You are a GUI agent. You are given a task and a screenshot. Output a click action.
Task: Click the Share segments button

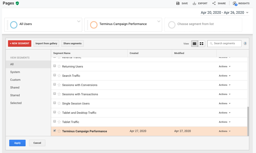[x=72, y=43]
